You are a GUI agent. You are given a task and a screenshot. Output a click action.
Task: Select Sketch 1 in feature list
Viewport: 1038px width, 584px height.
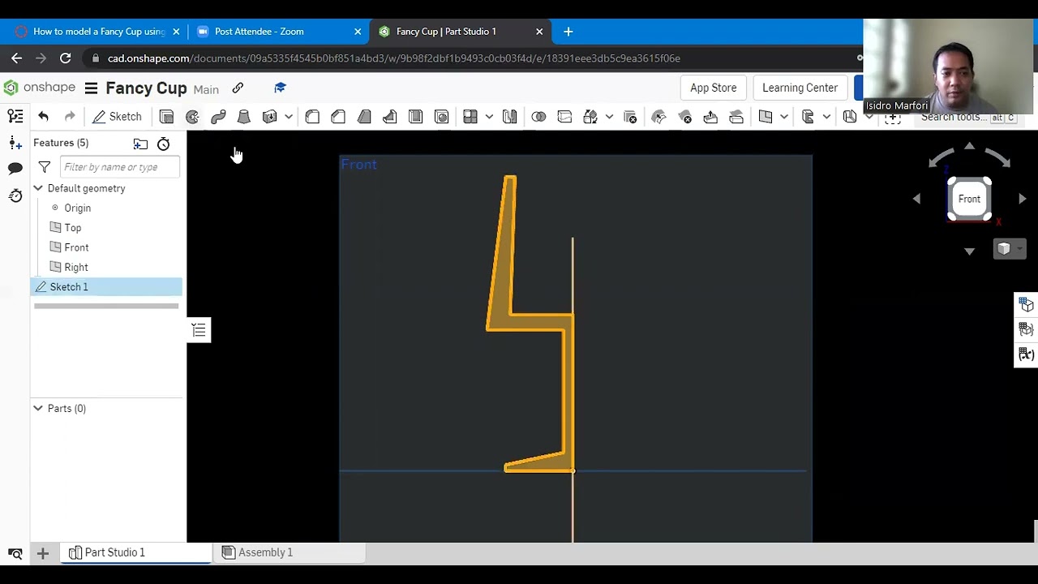tap(106, 286)
